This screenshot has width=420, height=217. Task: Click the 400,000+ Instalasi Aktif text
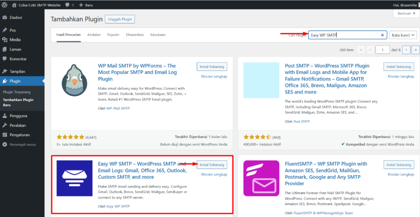tap(262, 145)
